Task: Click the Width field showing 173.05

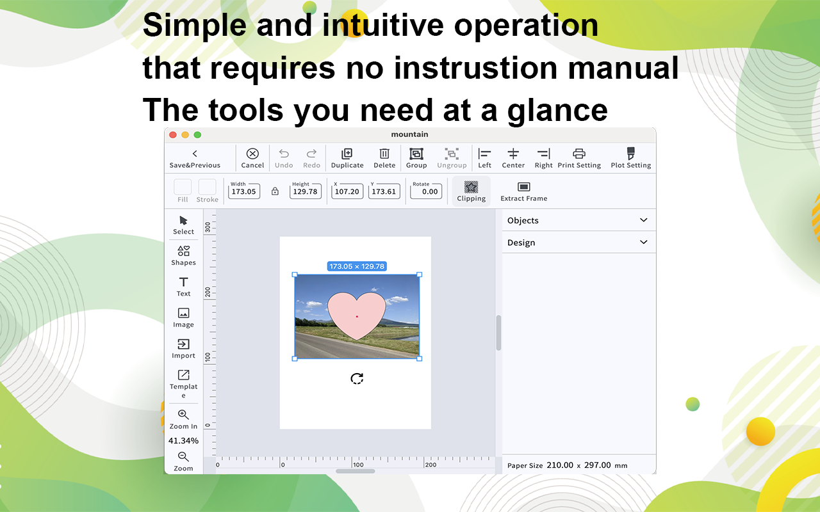Action: tap(243, 191)
